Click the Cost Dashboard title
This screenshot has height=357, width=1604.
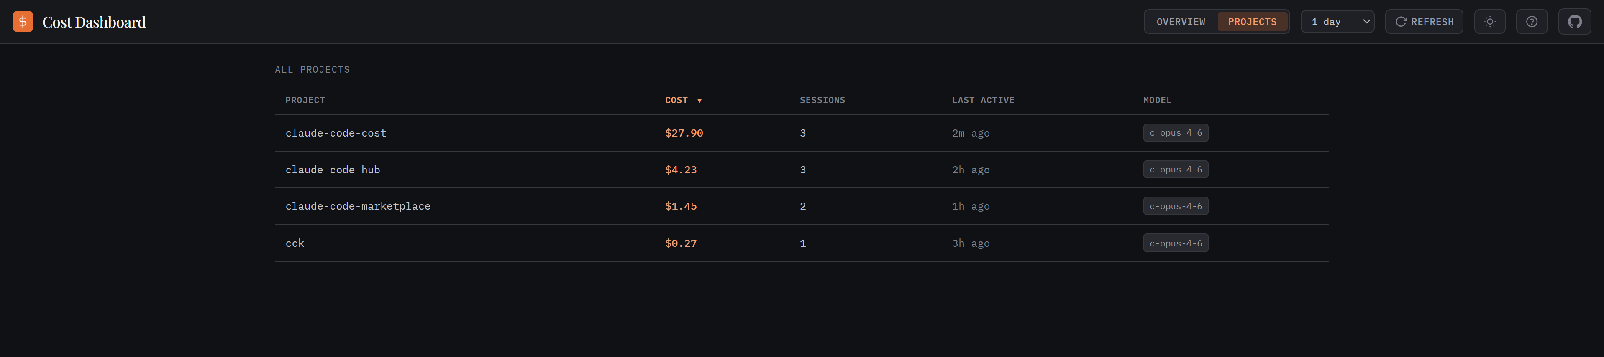[94, 23]
